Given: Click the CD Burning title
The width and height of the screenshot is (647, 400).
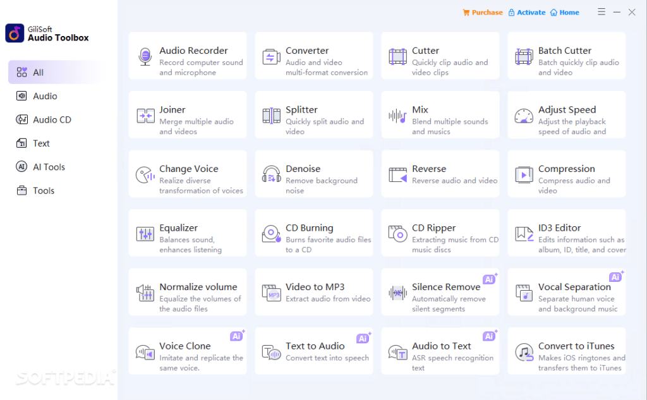Looking at the screenshot, I should click(x=309, y=228).
